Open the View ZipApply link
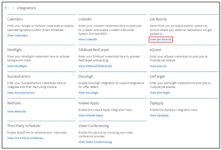The image size is (221, 150). (x=159, y=116)
